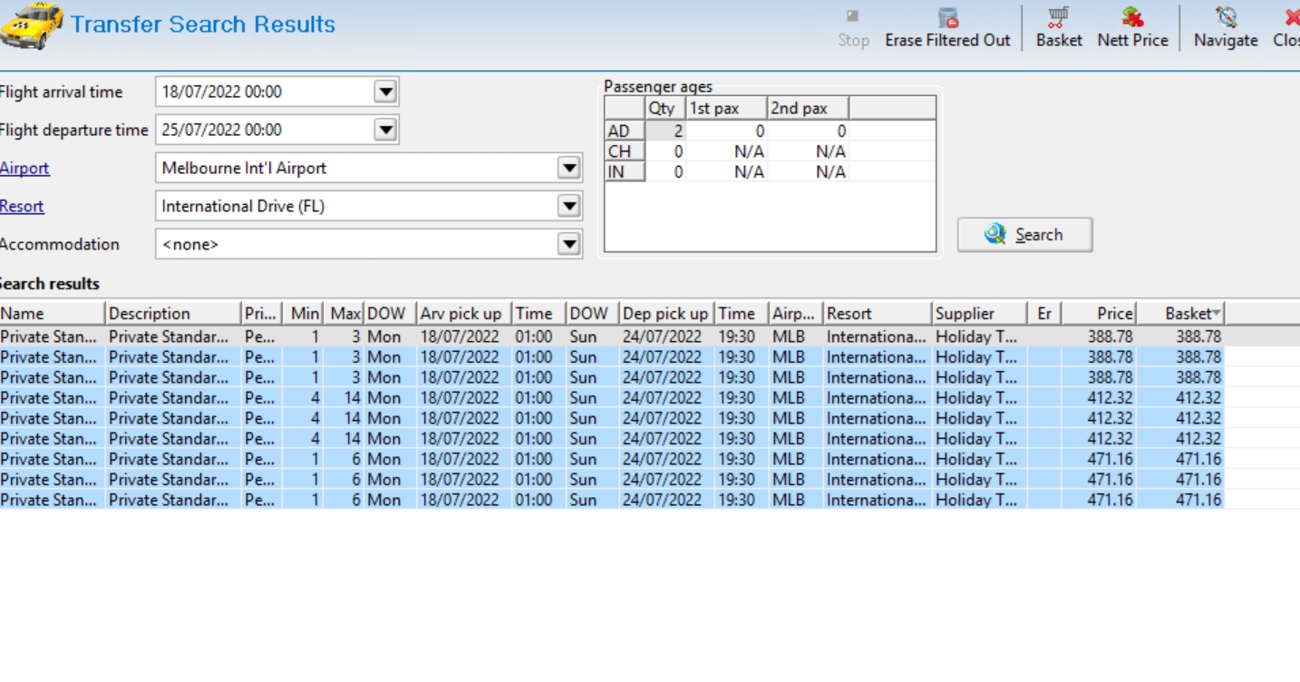Click the Arv pick up column header
The image size is (1300, 682).
pos(464,314)
